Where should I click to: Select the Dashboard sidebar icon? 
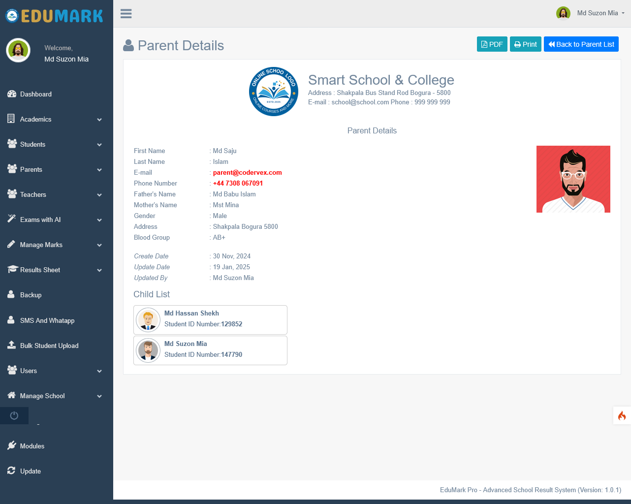[x=11, y=94]
